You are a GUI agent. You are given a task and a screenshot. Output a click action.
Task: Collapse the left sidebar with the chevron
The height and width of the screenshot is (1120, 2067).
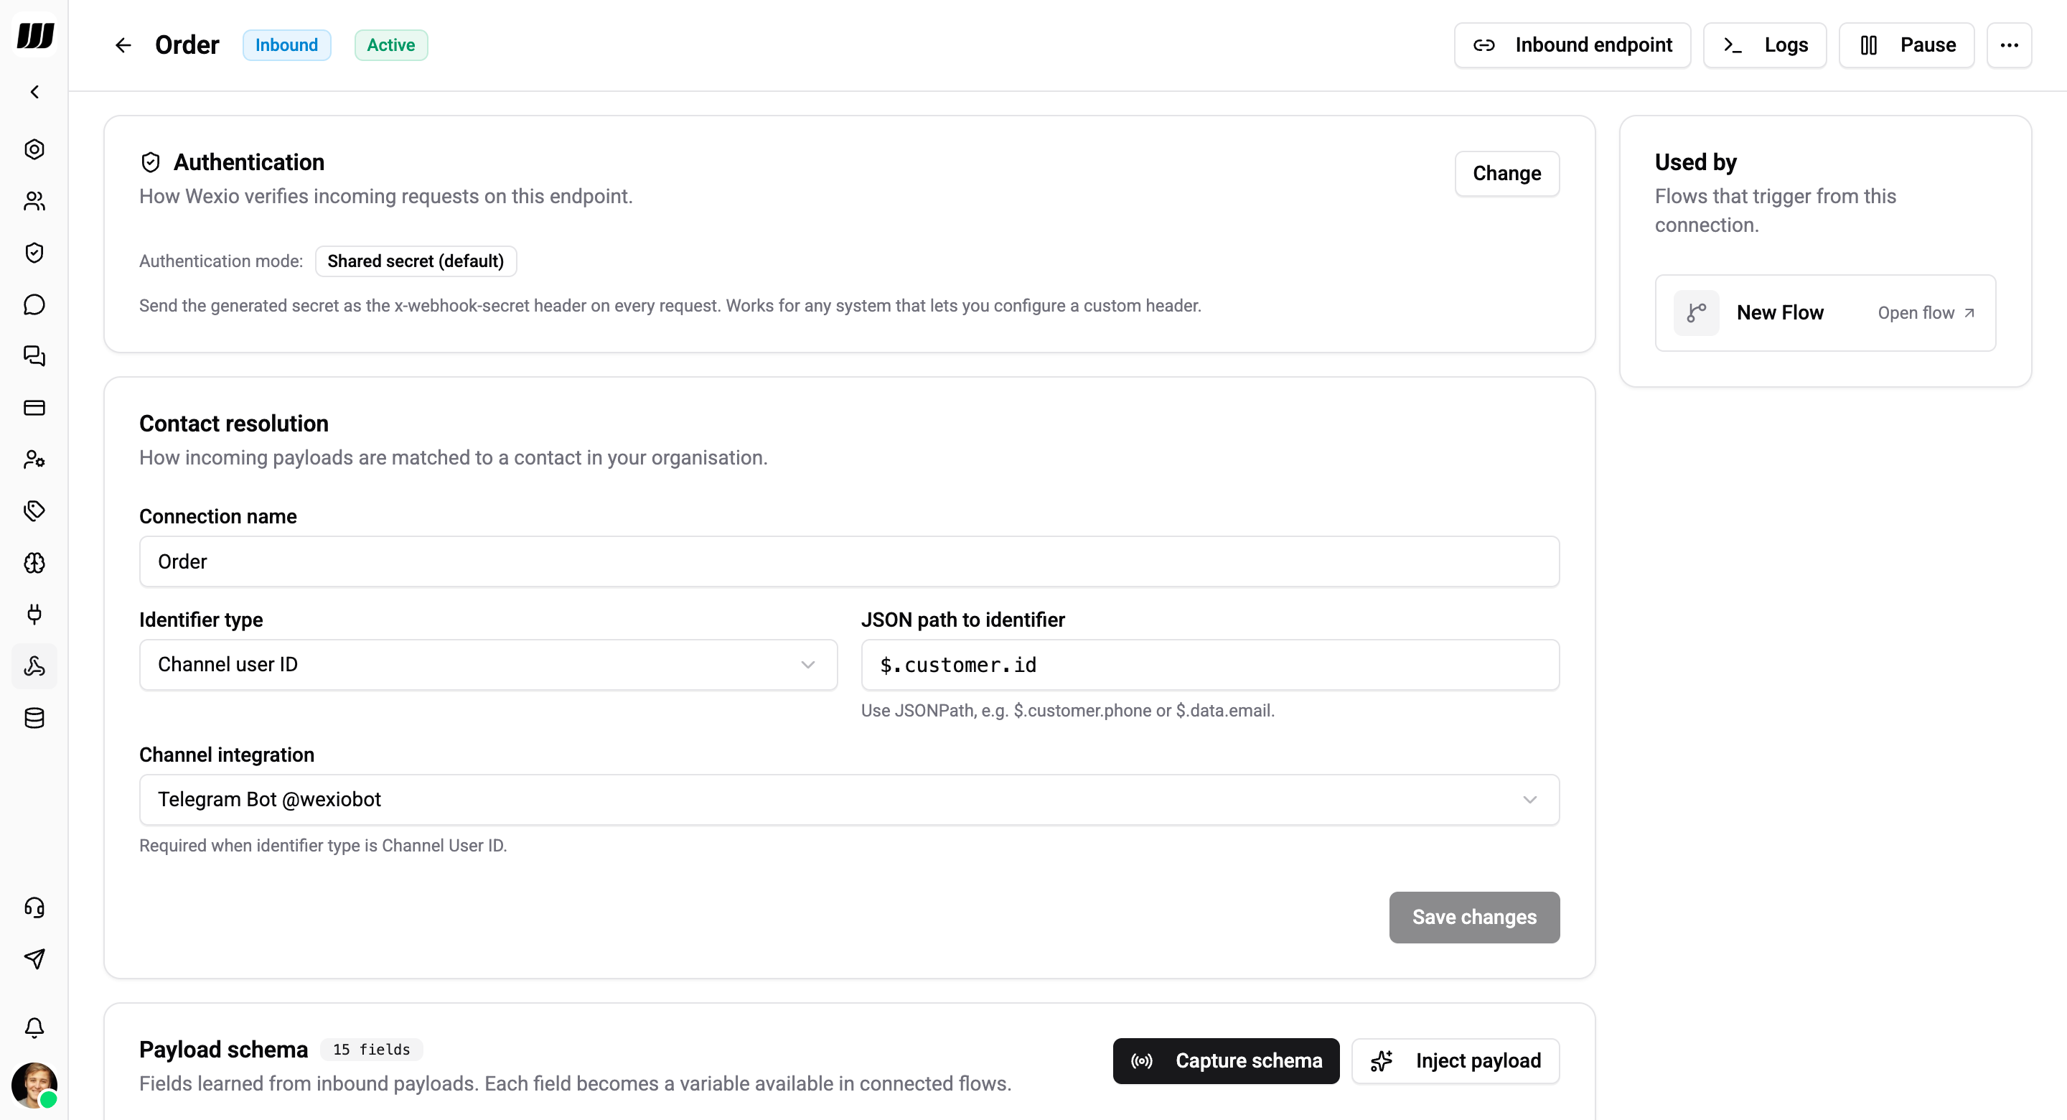34,91
